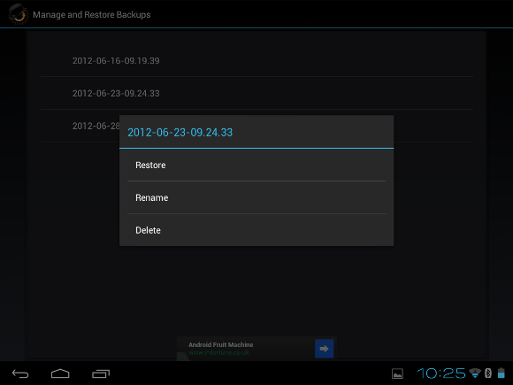The height and width of the screenshot is (385, 513).
Task: Select the partially hidden 2012-06-28 backup entry
Action: point(96,126)
